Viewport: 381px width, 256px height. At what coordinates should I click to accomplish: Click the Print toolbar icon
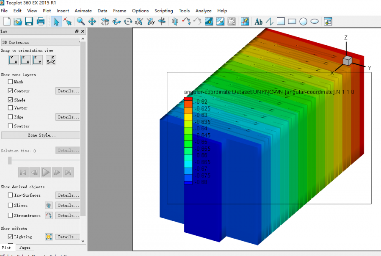(x=41, y=21)
